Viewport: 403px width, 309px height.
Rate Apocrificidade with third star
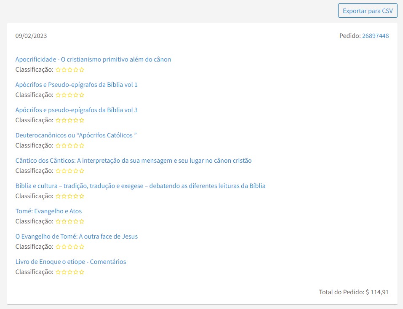[x=70, y=70]
